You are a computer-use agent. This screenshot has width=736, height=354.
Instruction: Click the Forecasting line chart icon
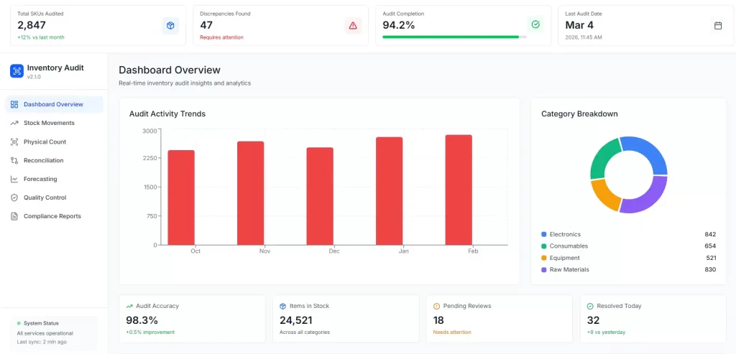(14, 179)
